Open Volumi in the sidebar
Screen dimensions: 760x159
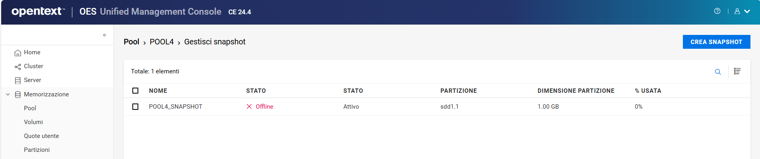33,122
